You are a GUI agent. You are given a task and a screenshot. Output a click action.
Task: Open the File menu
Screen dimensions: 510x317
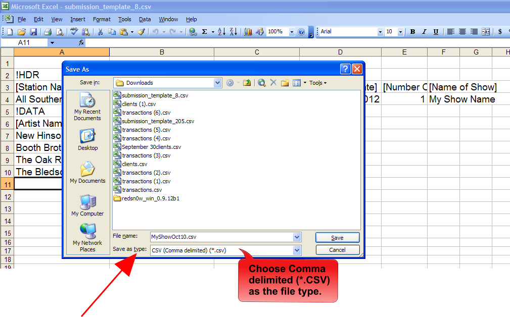tap(22, 20)
